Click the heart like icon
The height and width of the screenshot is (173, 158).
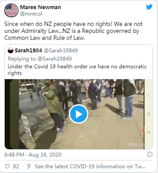coord(7,166)
